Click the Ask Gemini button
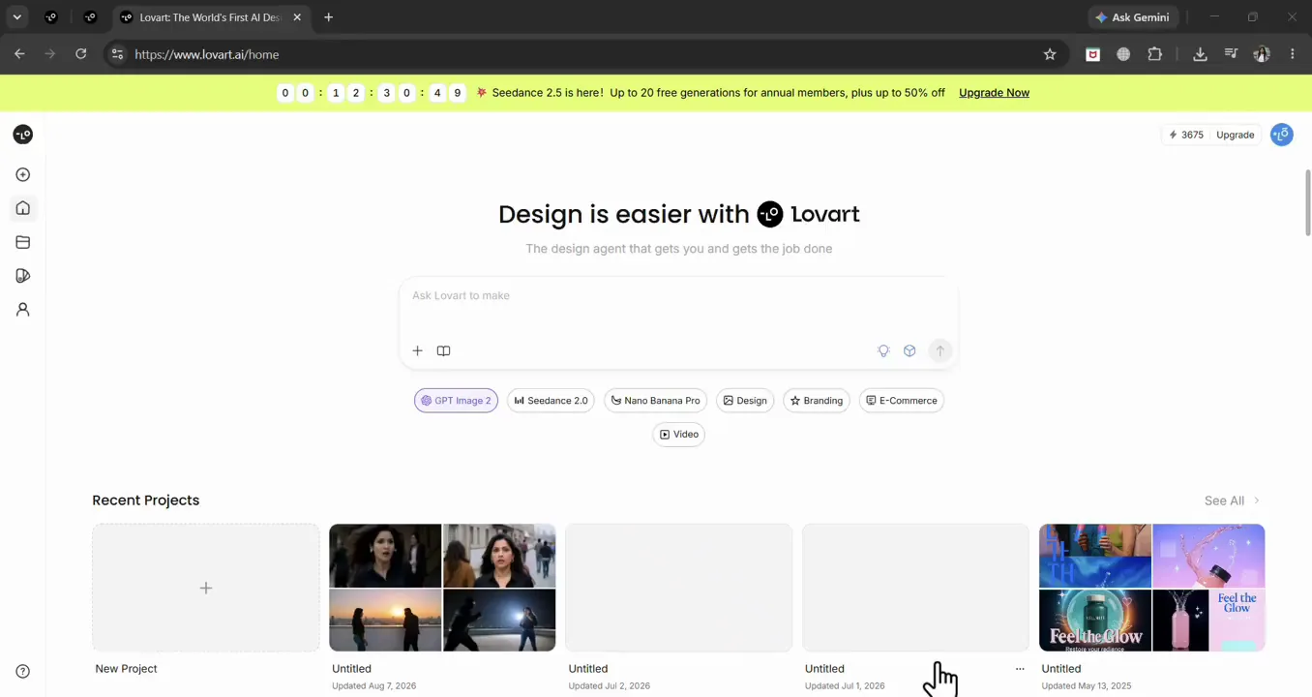The height and width of the screenshot is (697, 1312). [x=1132, y=17]
